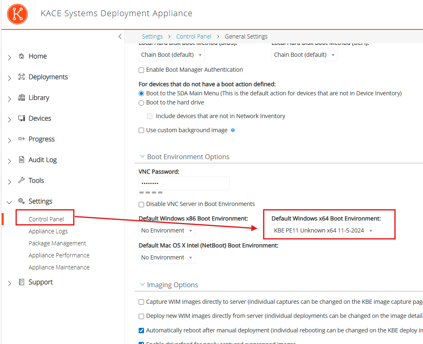This screenshot has height=344, width=423.
Task: Open Default Windows x64 Boot Environment dropdown
Action: (323, 230)
